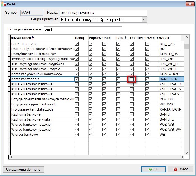This screenshot has height=176, width=196.
Task: Click the vertical scrollbar up arrow
Action: 186,37
